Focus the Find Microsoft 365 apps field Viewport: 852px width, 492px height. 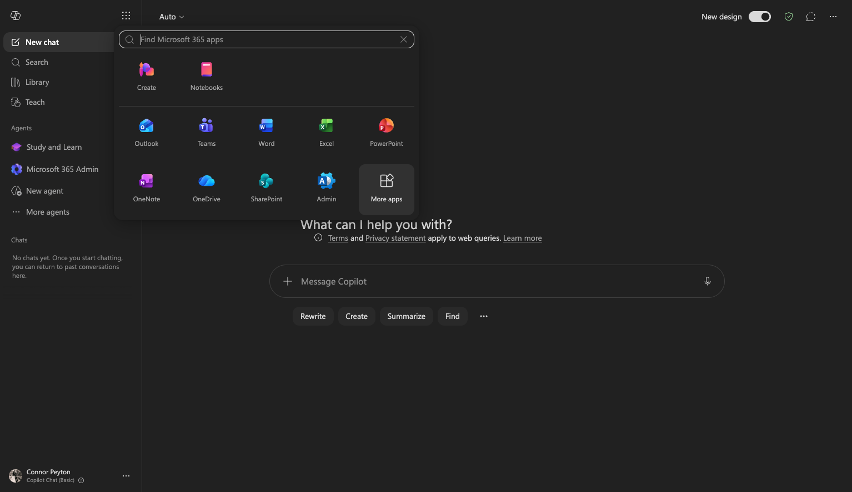click(x=267, y=39)
